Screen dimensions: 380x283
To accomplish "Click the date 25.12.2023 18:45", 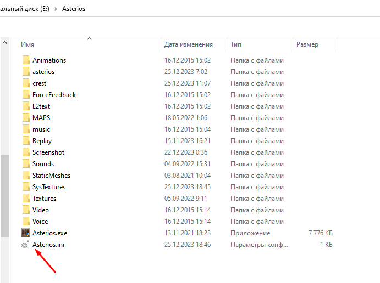I will click(x=188, y=187).
